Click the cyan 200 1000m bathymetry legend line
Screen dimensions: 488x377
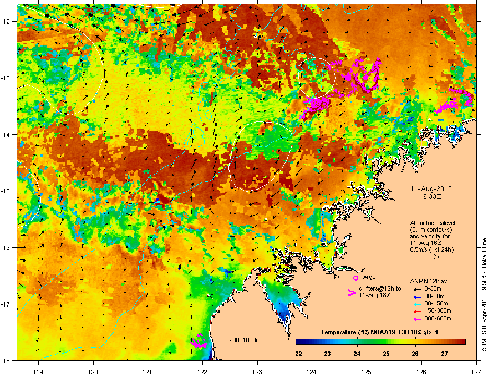pyautogui.click(x=240, y=345)
